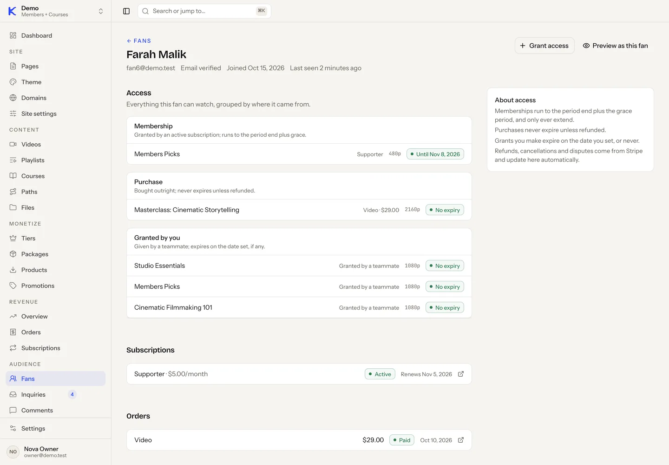Screen dimensions: 669x465
Task: Click the Packages box icon
Action: tap(13, 254)
